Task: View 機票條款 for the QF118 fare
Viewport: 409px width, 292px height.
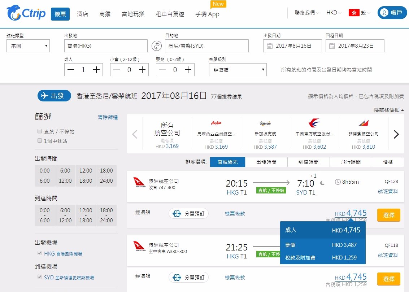Action: point(235,278)
